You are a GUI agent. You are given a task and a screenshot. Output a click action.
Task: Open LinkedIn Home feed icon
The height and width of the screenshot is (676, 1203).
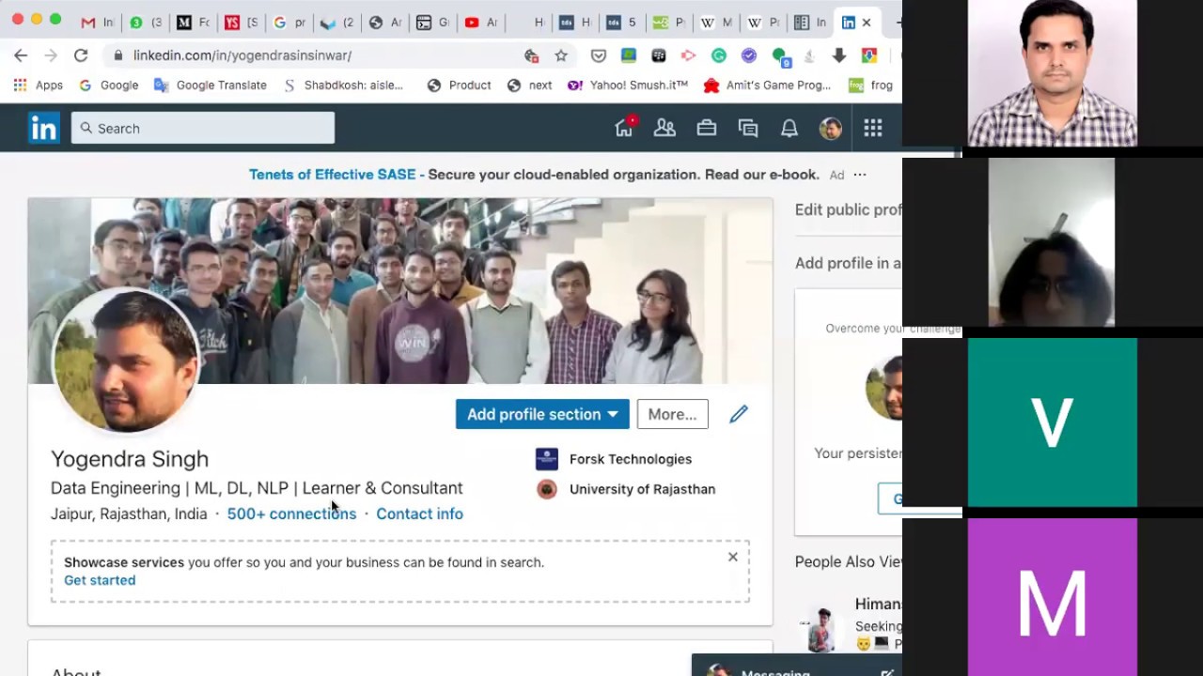coord(624,129)
